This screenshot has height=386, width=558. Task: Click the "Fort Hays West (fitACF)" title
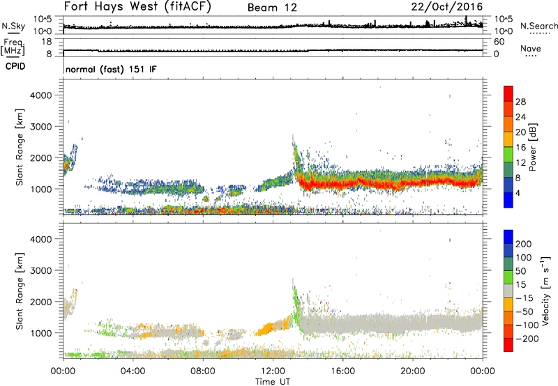[137, 6]
